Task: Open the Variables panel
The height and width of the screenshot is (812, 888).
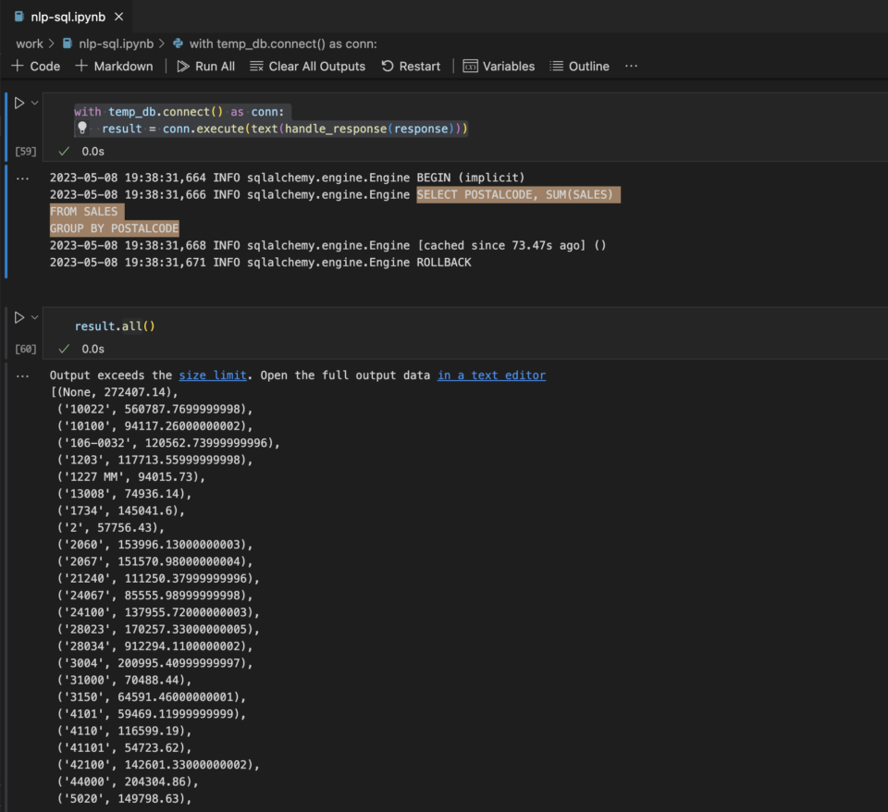Action: pos(499,67)
